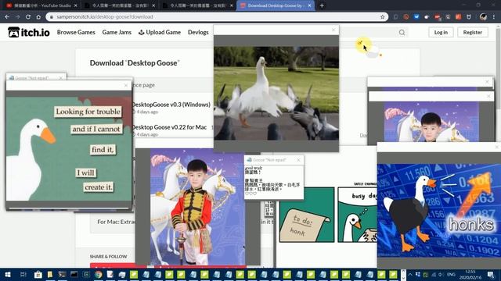Click the address bar URL field

pos(218,17)
